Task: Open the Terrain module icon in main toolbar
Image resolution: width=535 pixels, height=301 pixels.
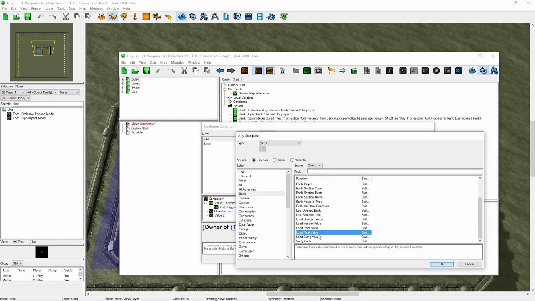Action: 182,17
